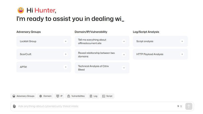Click the Ask anything threat intel input
This screenshot has height=114, width=203.
click(96, 106)
